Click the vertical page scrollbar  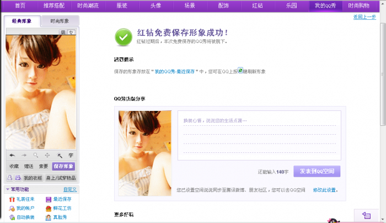[x=382, y=75]
